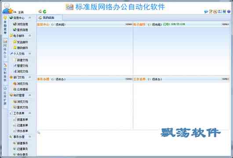The height and width of the screenshot is (158, 233).
Task: Open the chat bubble icon at top right
Action: pyautogui.click(x=206, y=11)
